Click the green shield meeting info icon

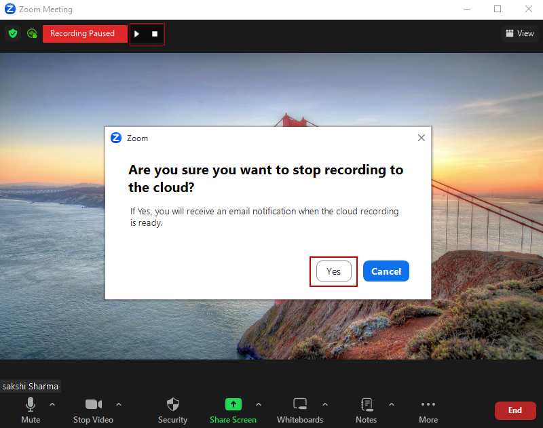click(13, 33)
